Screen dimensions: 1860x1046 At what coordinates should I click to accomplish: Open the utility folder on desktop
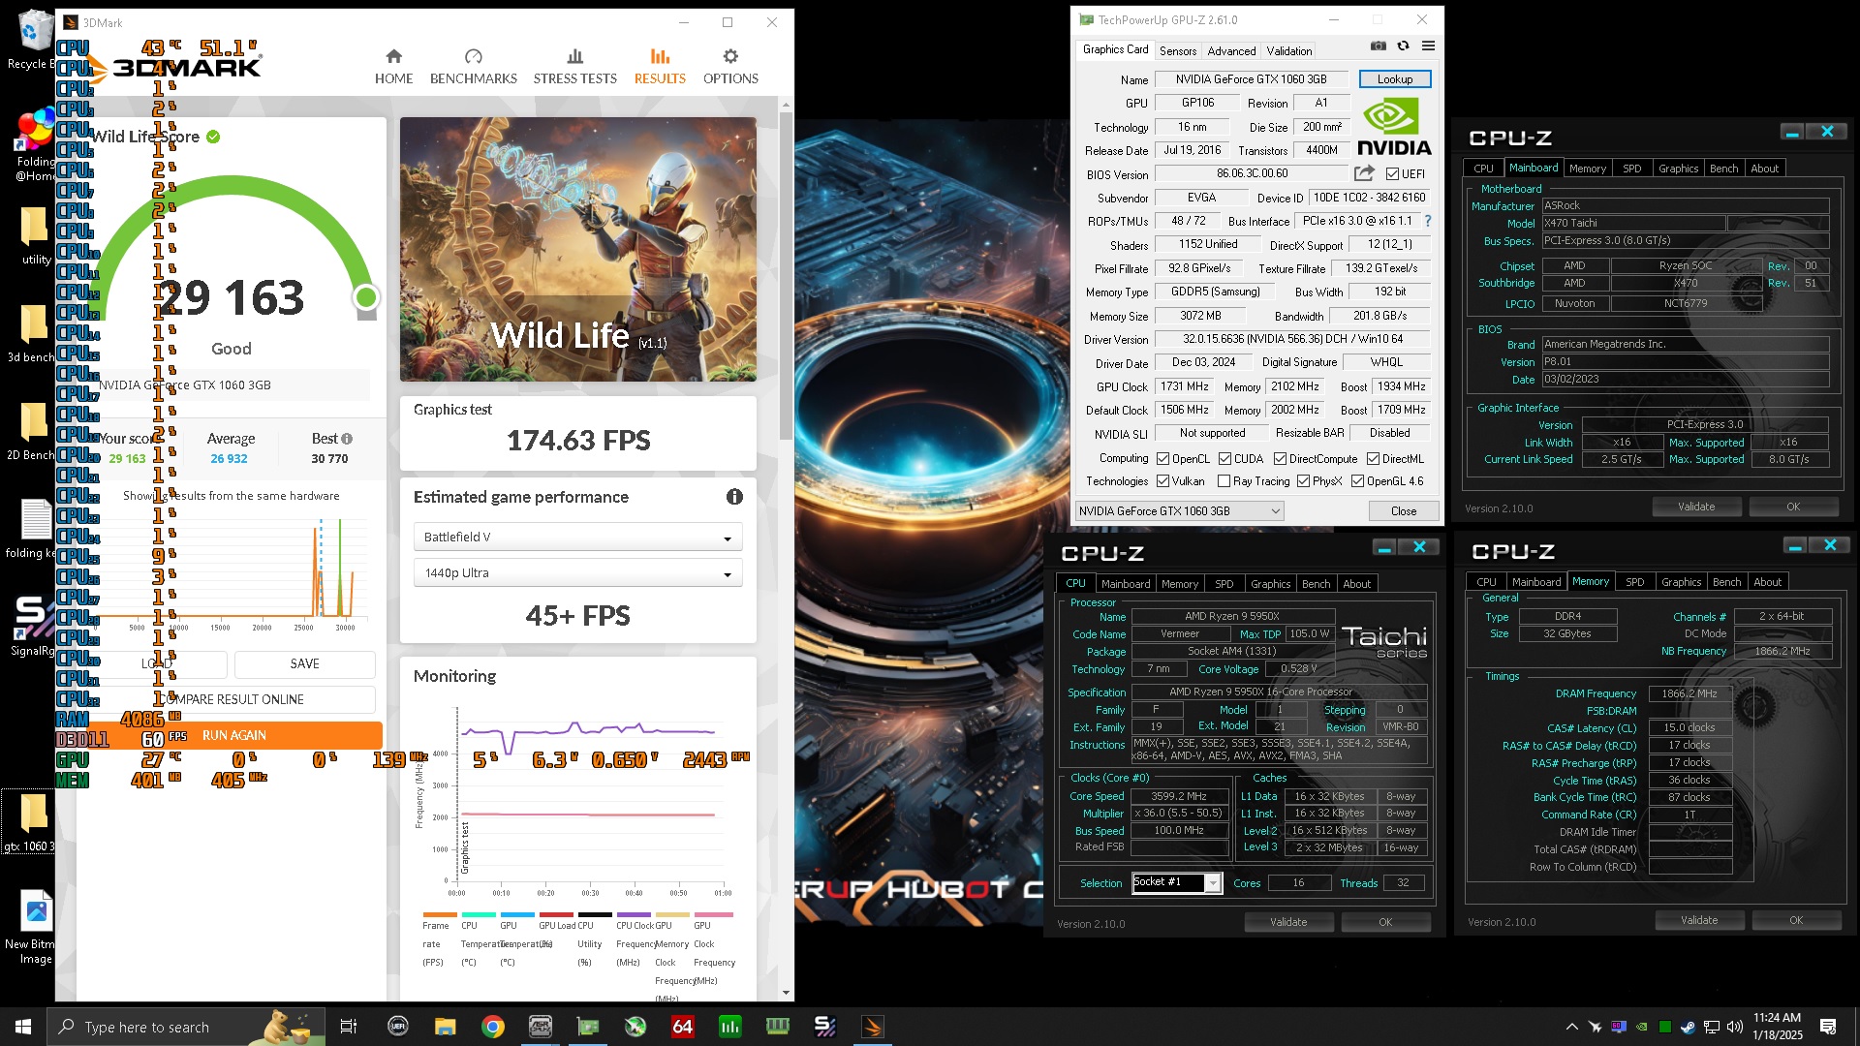point(34,236)
